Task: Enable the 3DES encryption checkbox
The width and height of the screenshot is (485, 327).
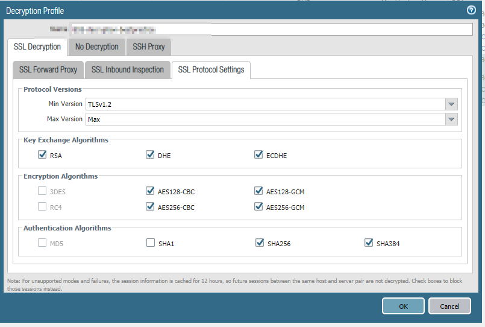Action: (x=42, y=191)
